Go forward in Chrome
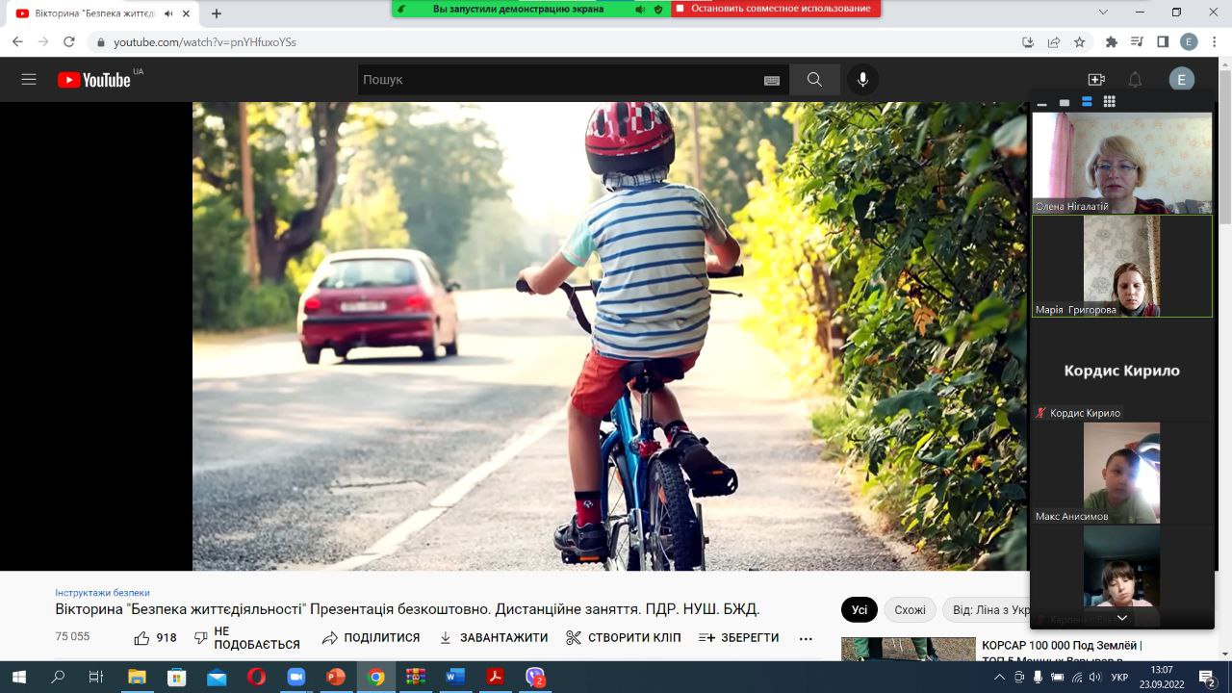This screenshot has height=693, width=1232. coord(43,42)
